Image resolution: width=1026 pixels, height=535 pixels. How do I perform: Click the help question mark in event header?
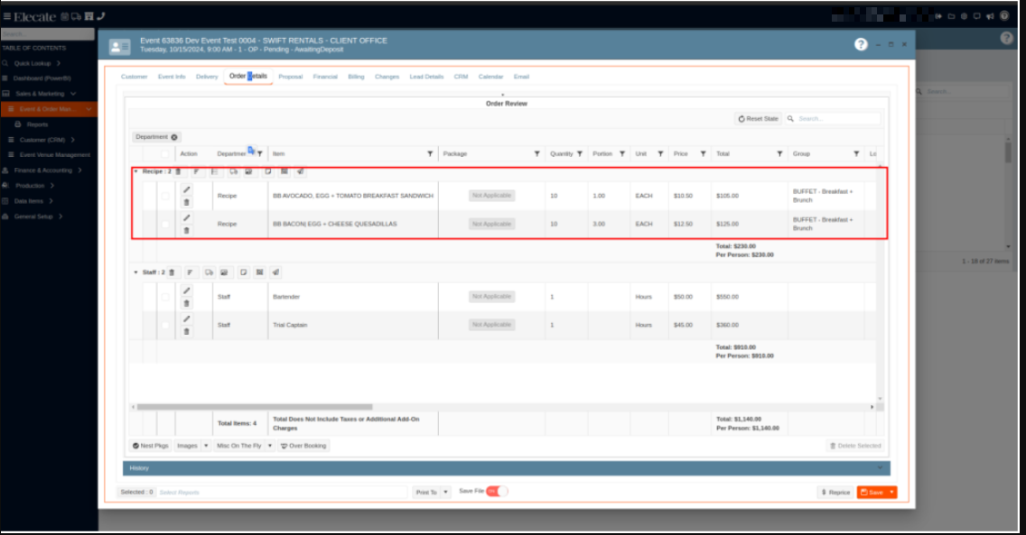[861, 44]
